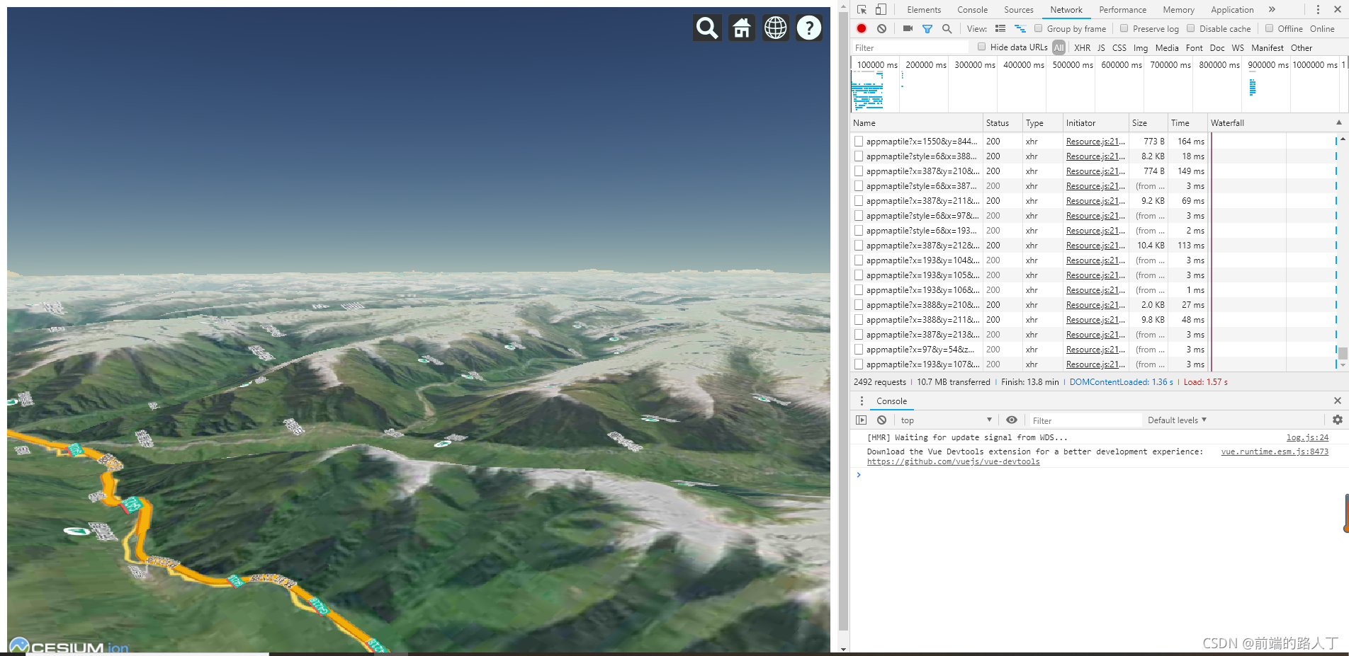Clear the network request log

click(x=881, y=28)
